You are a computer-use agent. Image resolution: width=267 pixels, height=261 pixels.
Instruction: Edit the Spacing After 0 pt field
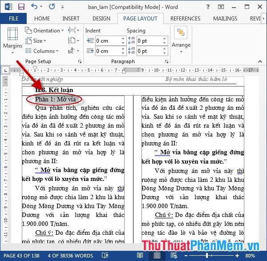(x=150, y=51)
